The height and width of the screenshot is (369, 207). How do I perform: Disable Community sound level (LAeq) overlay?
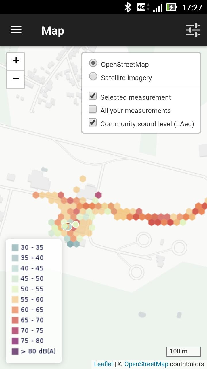(x=93, y=123)
